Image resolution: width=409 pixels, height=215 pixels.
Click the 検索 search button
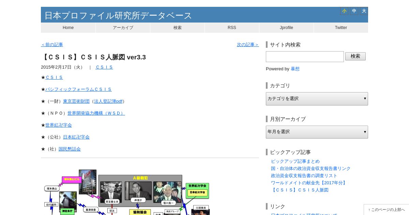click(355, 56)
